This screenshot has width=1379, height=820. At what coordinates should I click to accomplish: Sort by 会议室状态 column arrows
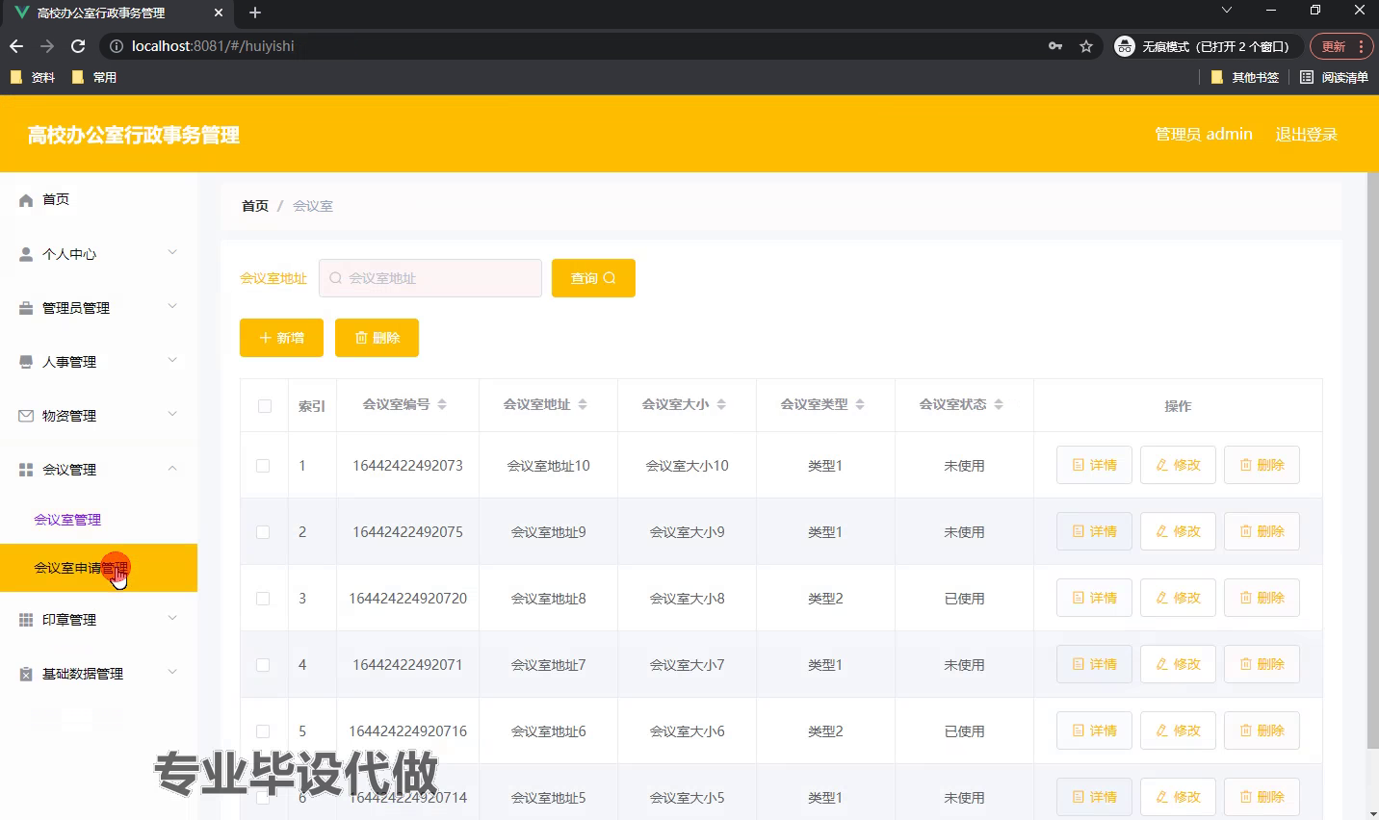point(999,404)
